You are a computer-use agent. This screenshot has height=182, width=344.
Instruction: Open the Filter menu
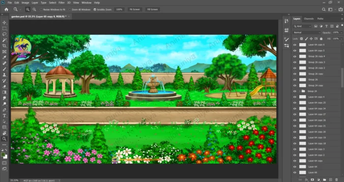pyautogui.click(x=61, y=2)
